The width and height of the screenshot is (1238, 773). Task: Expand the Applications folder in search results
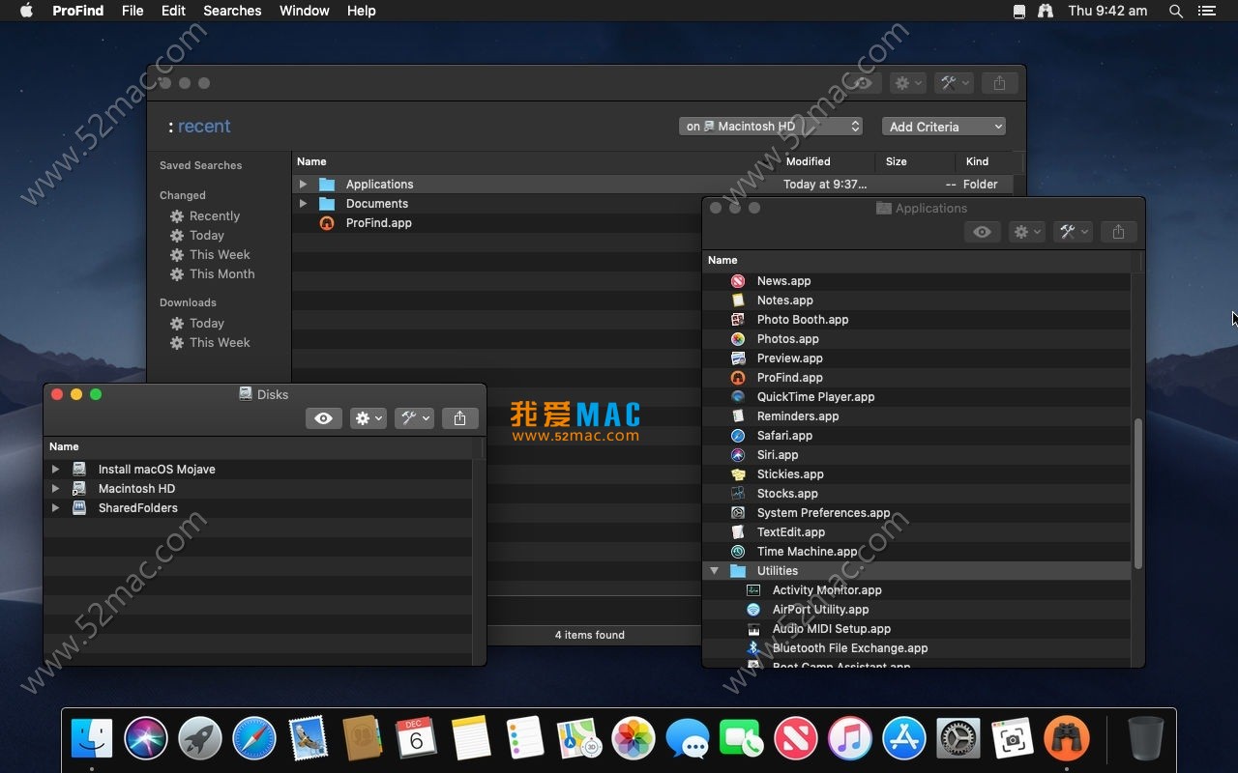tap(303, 184)
